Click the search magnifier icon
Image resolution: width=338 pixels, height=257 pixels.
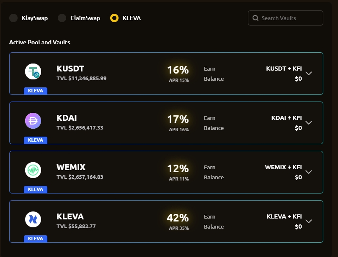pyautogui.click(x=255, y=18)
